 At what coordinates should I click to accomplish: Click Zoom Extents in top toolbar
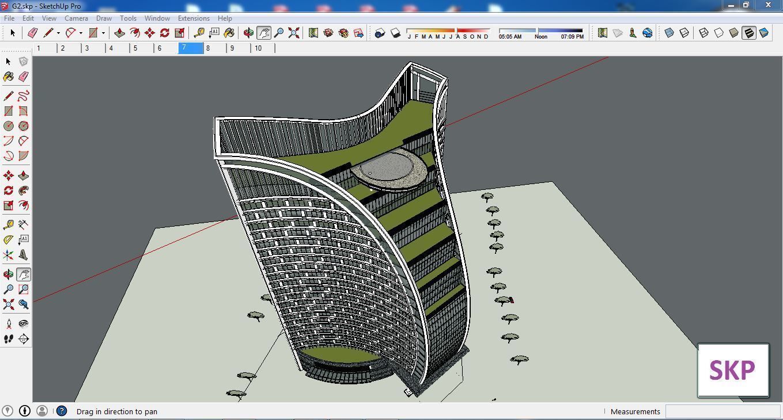coord(293,33)
